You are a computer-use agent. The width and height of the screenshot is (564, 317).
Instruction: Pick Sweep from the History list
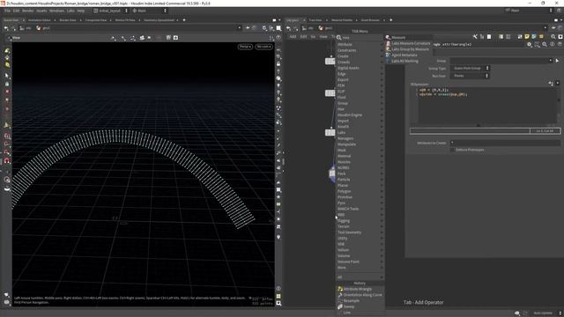[x=360, y=306]
